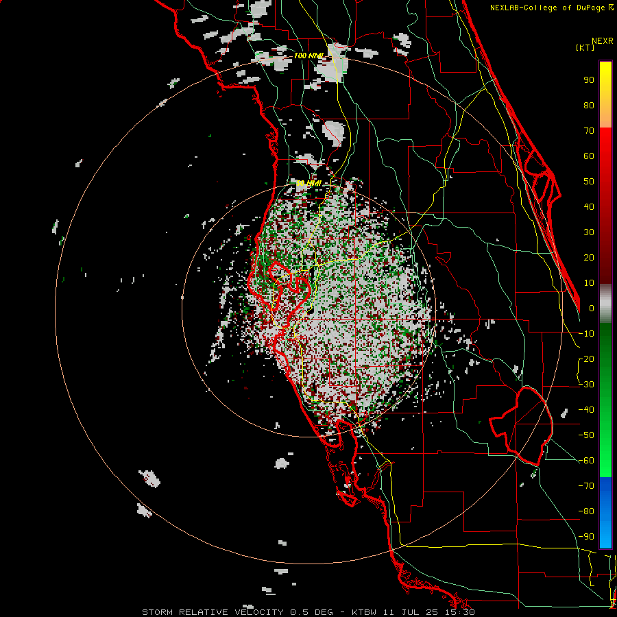Click the -20 scale value
This screenshot has height=617, width=617.
[586, 359]
